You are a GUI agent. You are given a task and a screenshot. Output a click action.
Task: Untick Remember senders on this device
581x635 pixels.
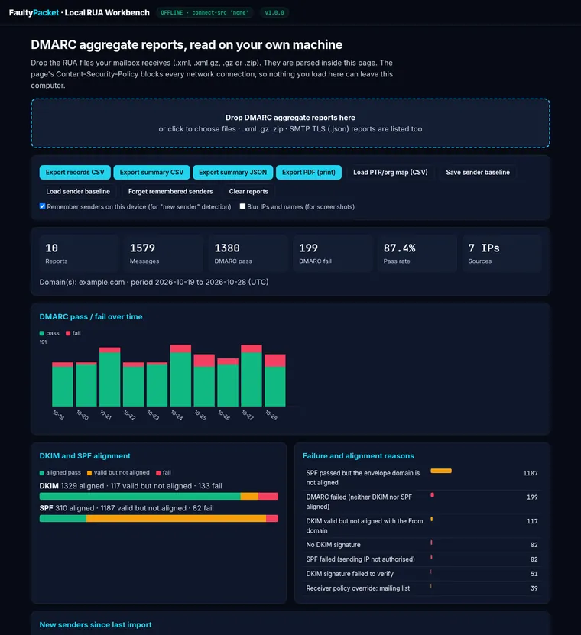tap(43, 206)
